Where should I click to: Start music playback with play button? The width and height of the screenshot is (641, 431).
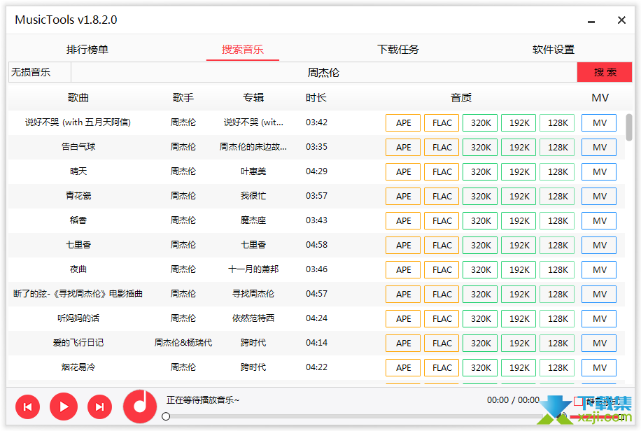(64, 407)
